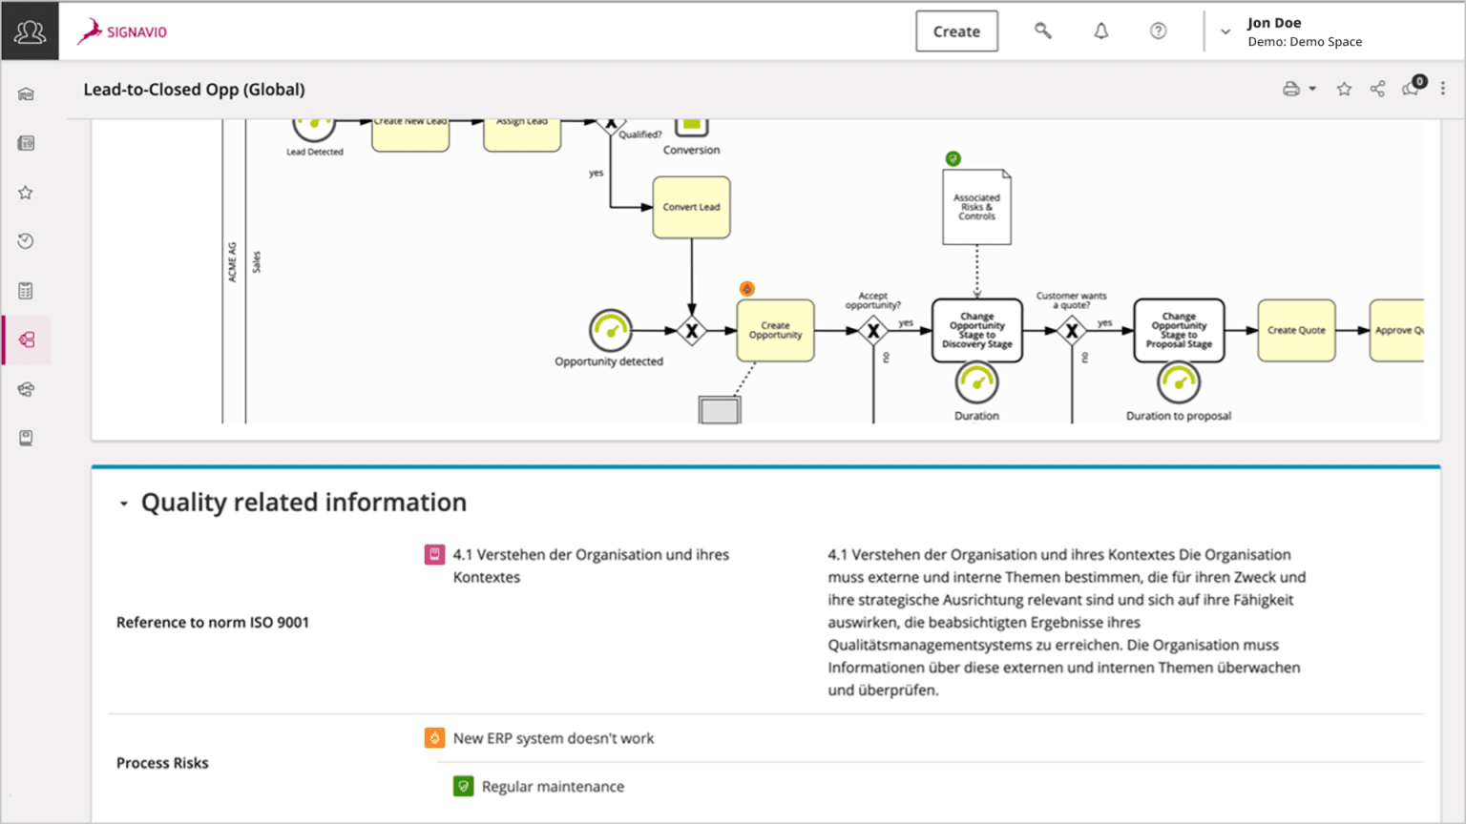Open the comments icon showing zero count
Viewport: 1466px width, 824px height.
pyautogui.click(x=1411, y=88)
